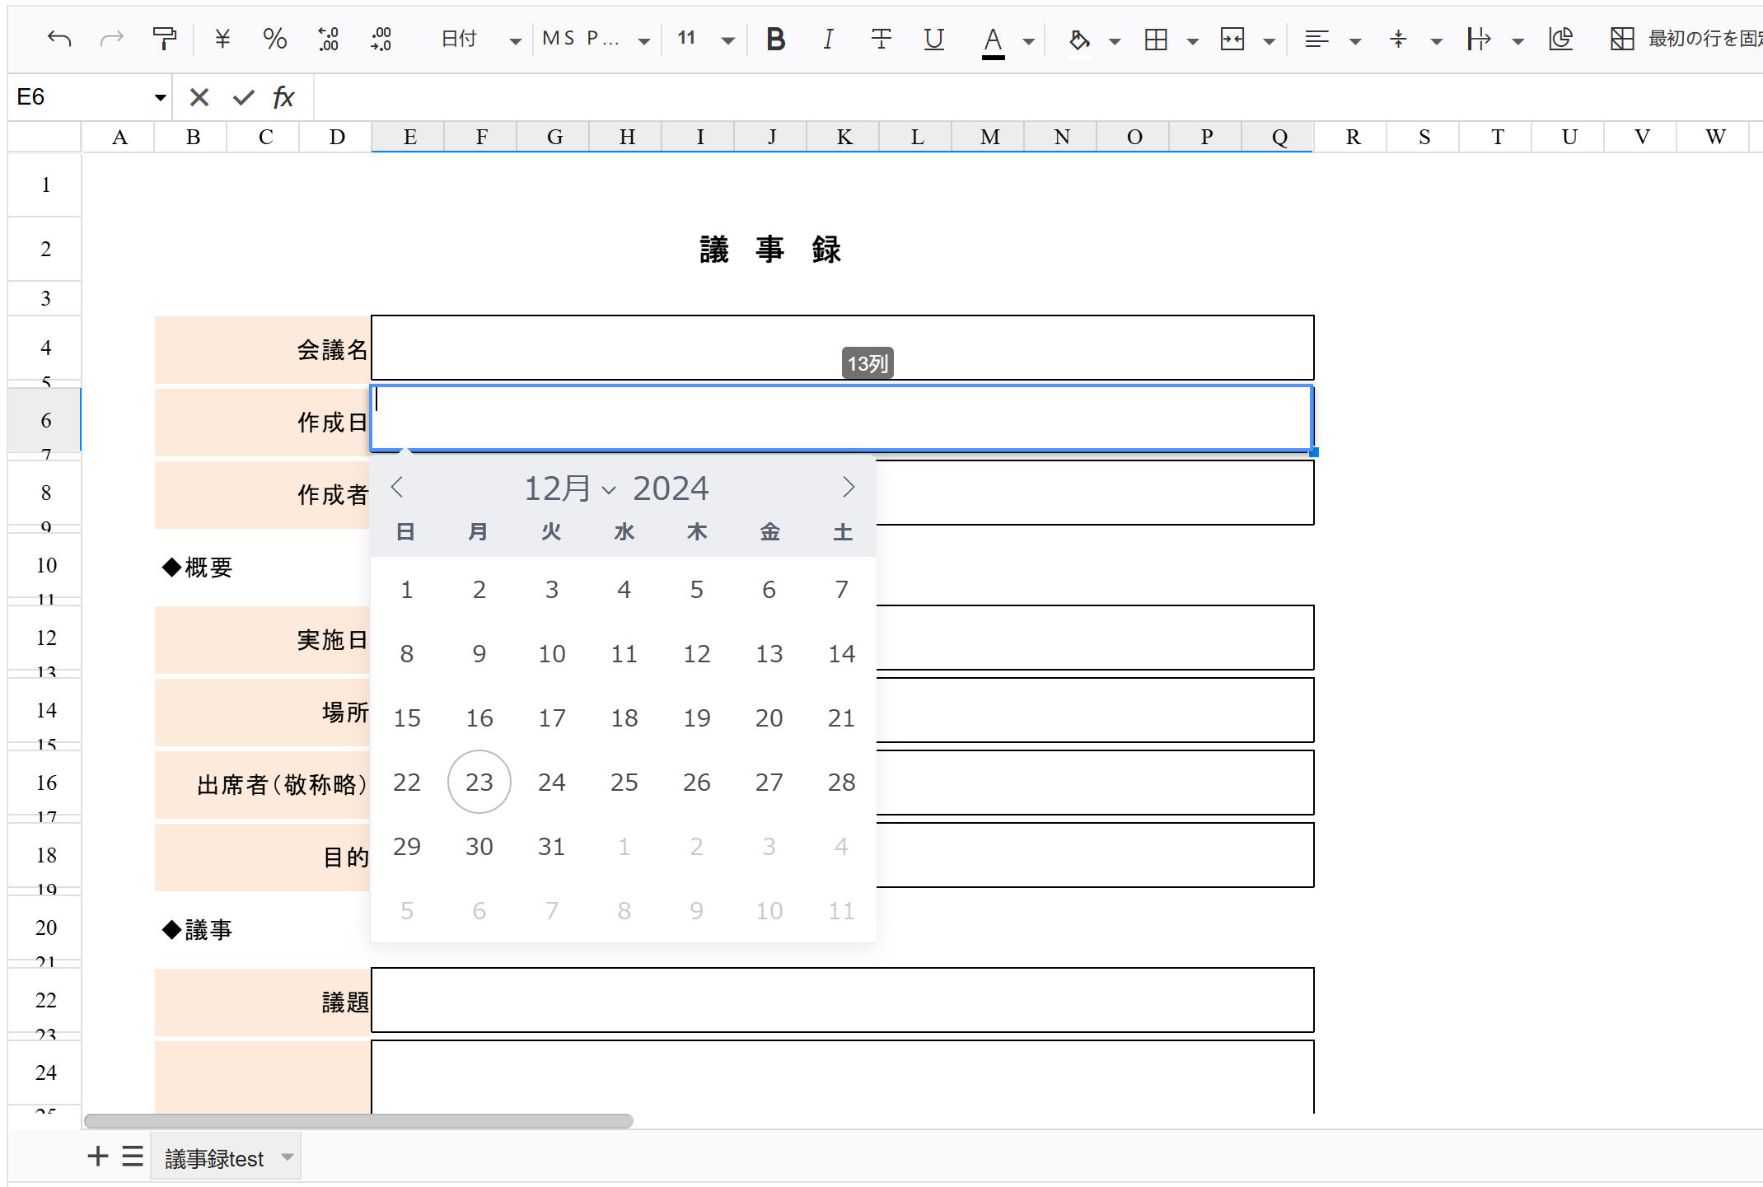Select row 2 header

45,250
